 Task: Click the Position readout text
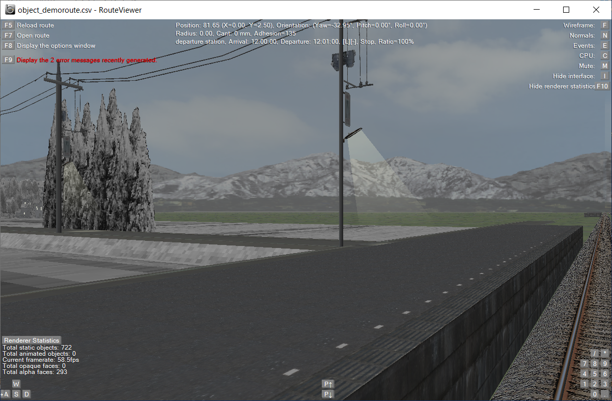coord(301,25)
